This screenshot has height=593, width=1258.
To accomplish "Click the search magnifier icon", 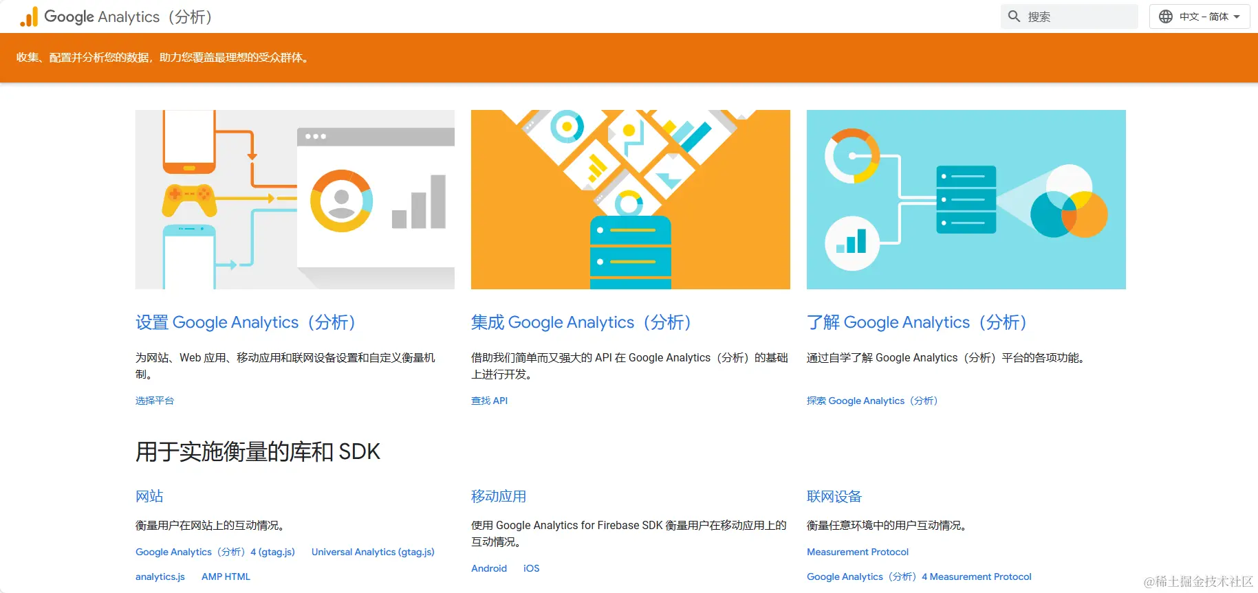I will click(1014, 16).
